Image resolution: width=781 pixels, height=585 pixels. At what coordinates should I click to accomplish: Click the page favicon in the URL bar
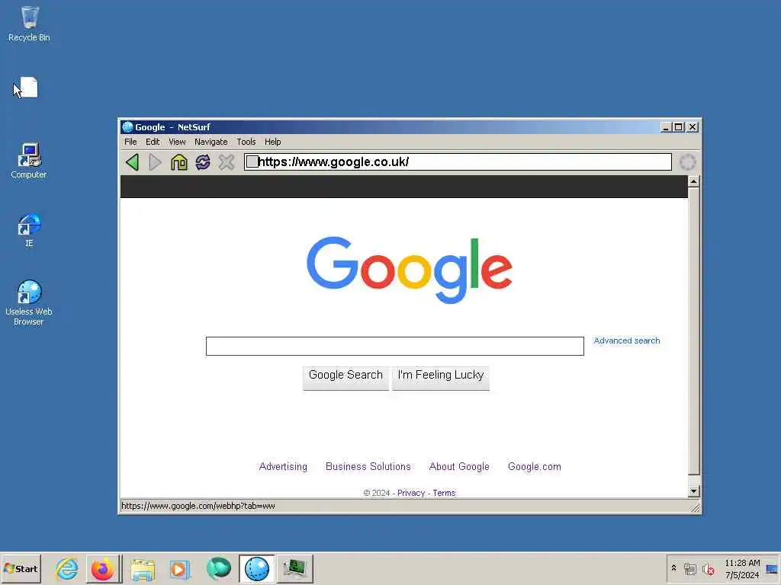pyautogui.click(x=252, y=161)
